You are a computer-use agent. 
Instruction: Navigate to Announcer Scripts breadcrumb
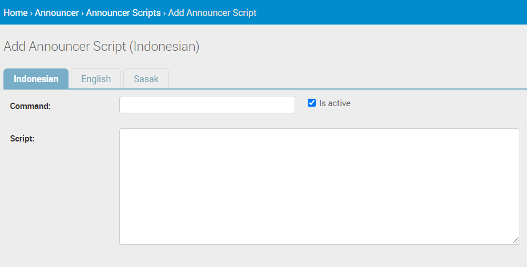click(123, 13)
